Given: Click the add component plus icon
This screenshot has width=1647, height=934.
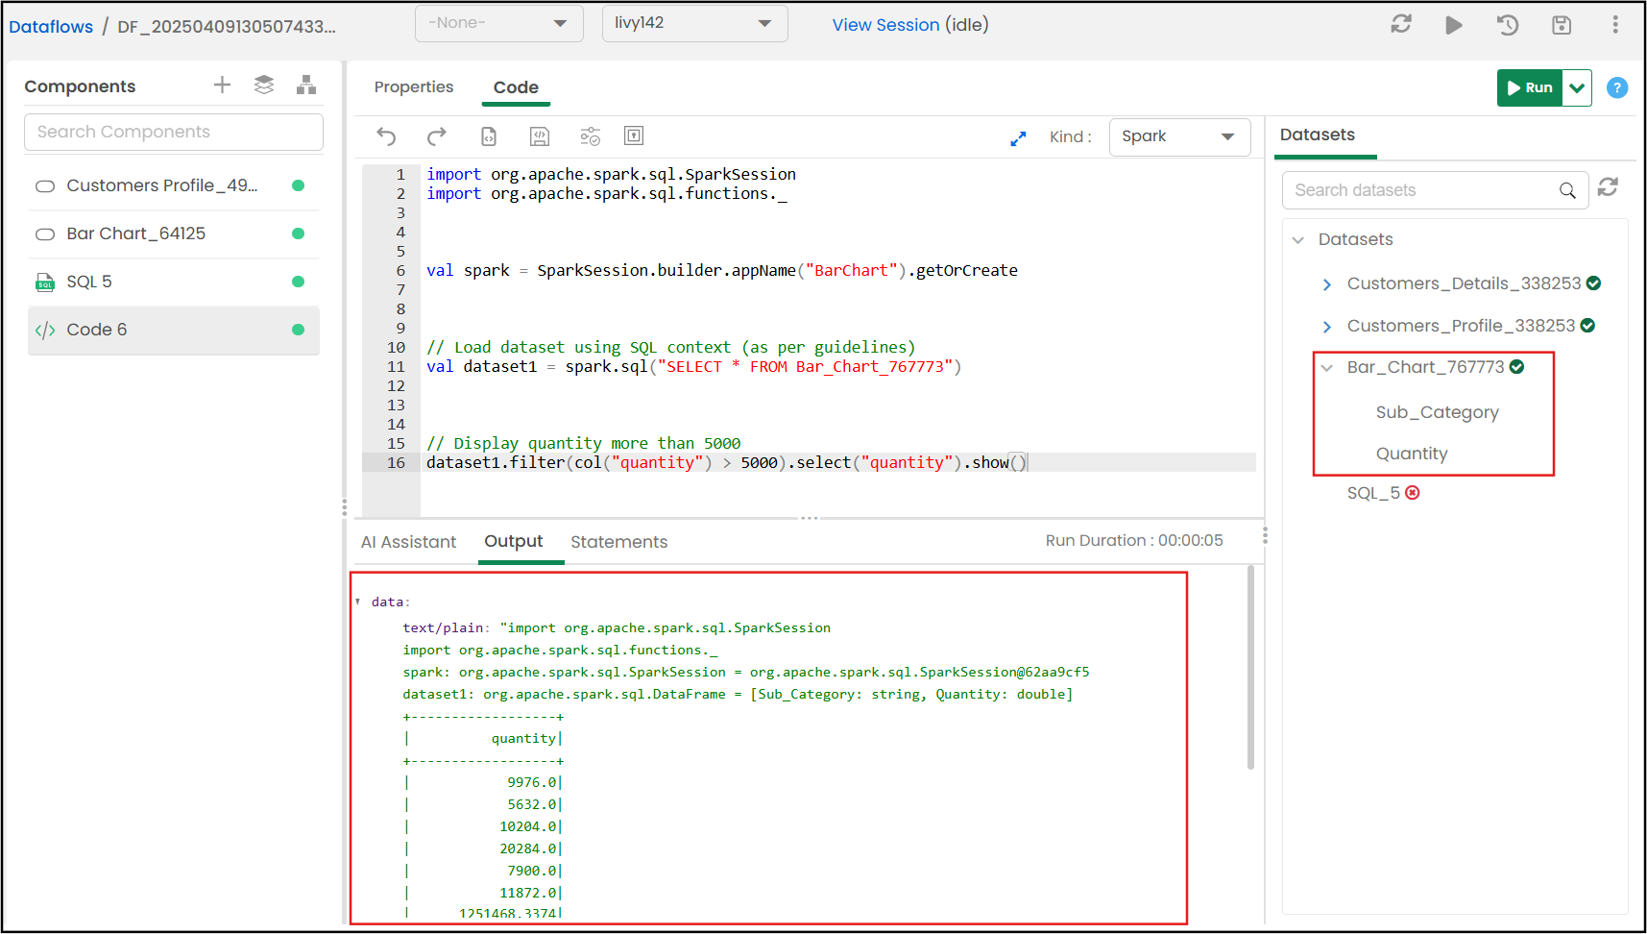Looking at the screenshot, I should [x=222, y=85].
